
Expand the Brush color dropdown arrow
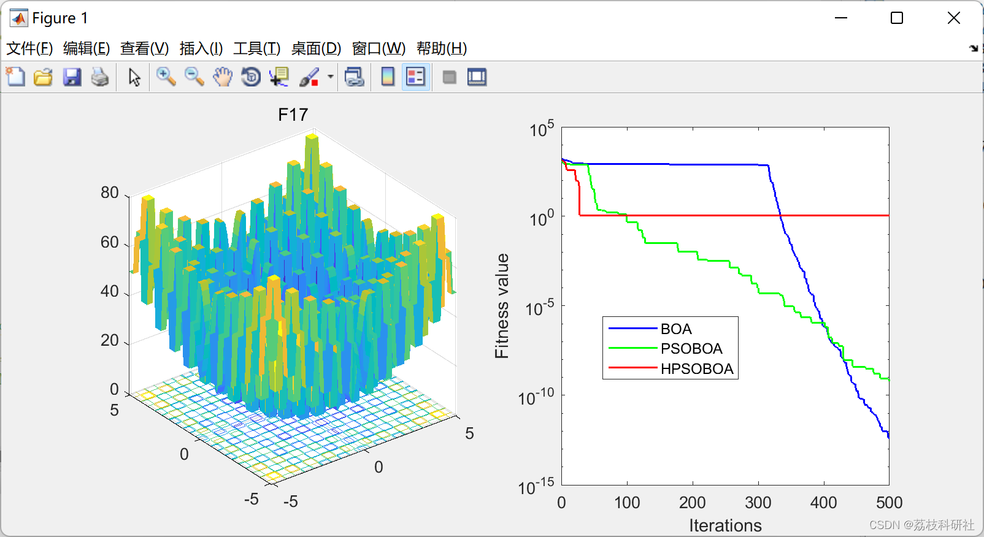click(x=331, y=77)
